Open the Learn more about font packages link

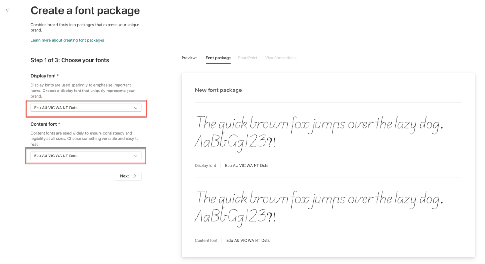coord(67,40)
